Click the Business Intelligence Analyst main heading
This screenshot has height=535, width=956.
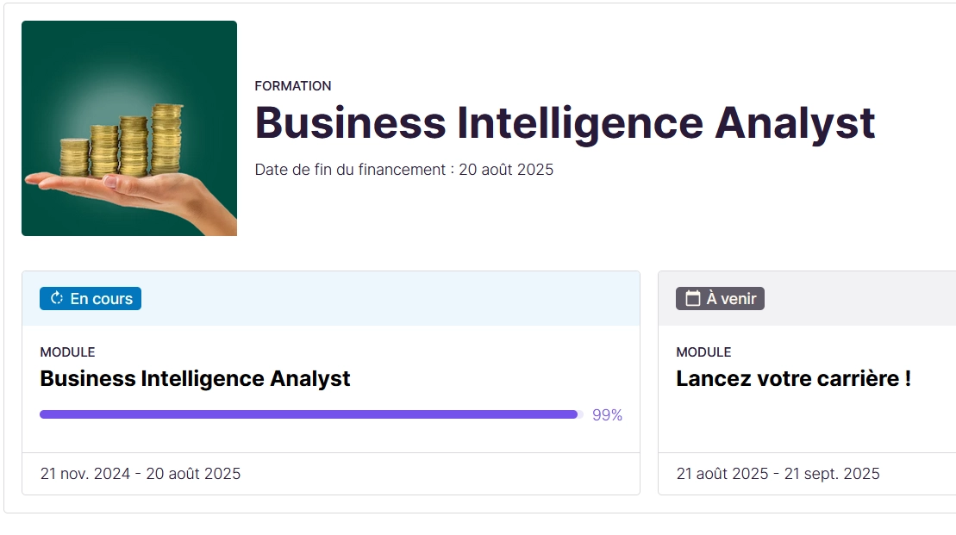tap(565, 122)
